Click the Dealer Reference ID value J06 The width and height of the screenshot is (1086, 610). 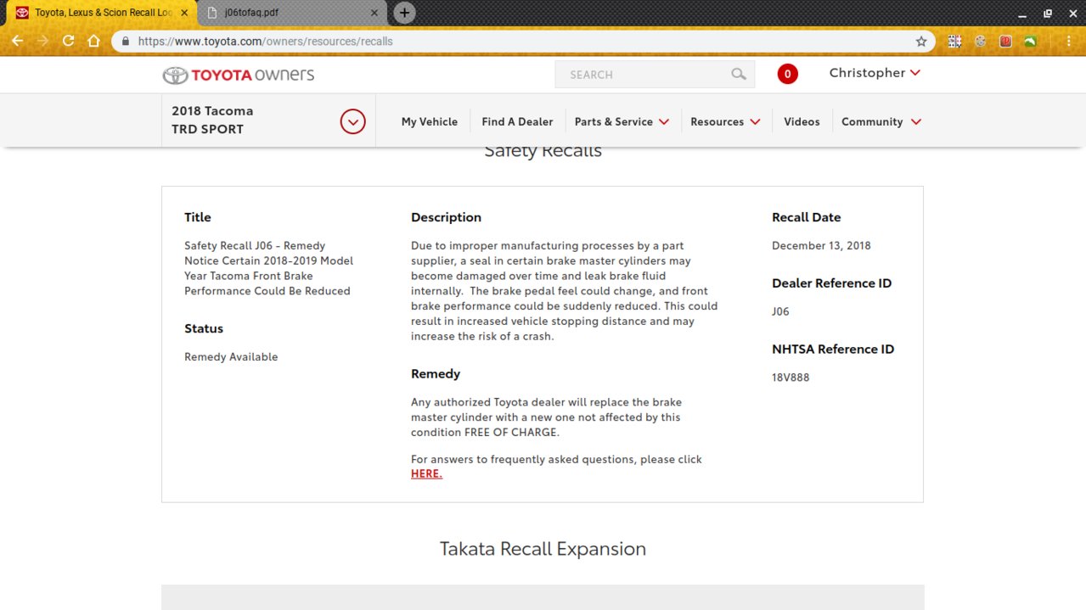coord(780,311)
